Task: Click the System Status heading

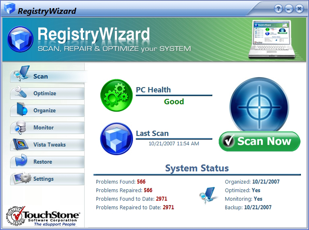Action: (197, 168)
